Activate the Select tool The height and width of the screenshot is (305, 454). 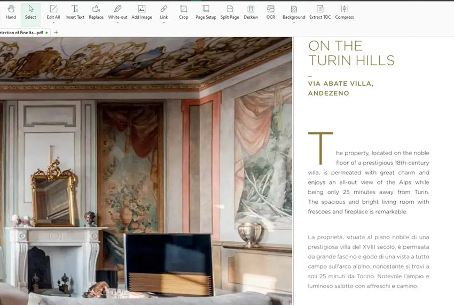tap(30, 12)
